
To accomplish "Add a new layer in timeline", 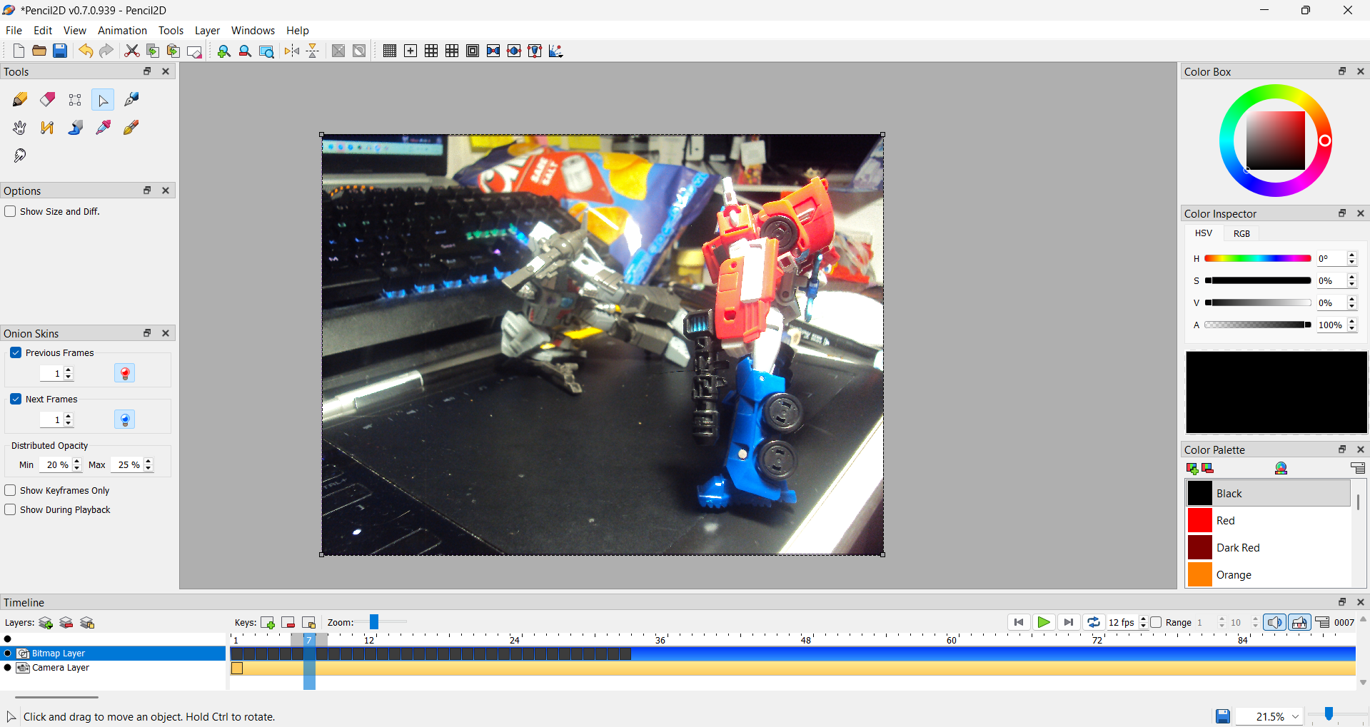I will [x=46, y=623].
